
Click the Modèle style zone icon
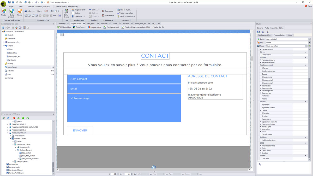pyautogui.click(x=4, y=12)
